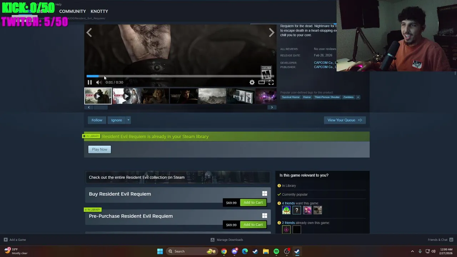Click Windows icon on Buy Requiem row
The image size is (457, 257).
click(265, 193)
